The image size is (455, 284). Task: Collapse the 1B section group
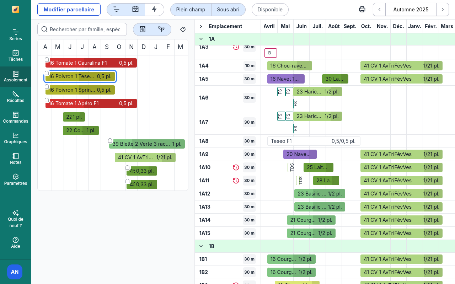tap(201, 246)
